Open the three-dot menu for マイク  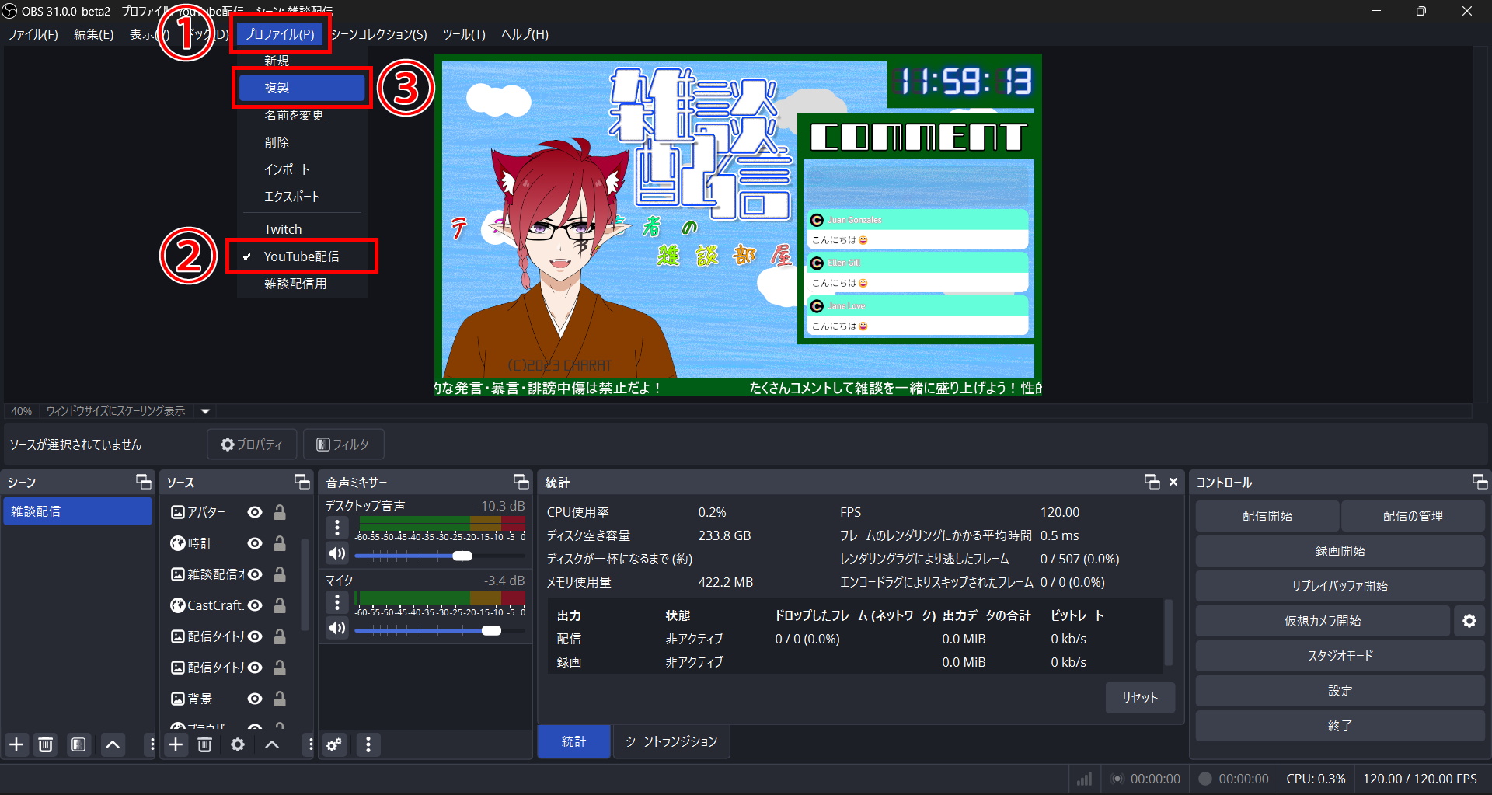pyautogui.click(x=337, y=602)
